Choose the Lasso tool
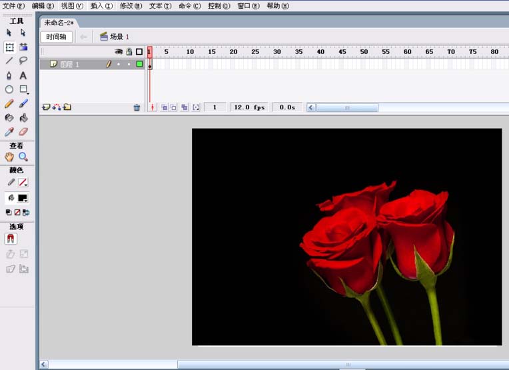 (x=23, y=61)
